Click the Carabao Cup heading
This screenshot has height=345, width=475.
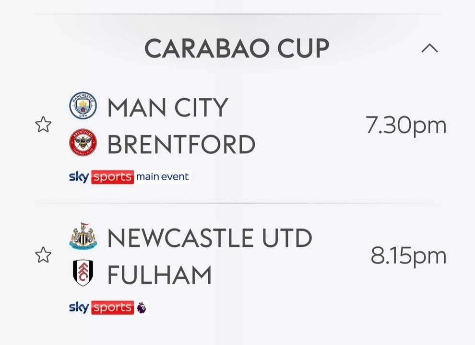click(x=237, y=48)
